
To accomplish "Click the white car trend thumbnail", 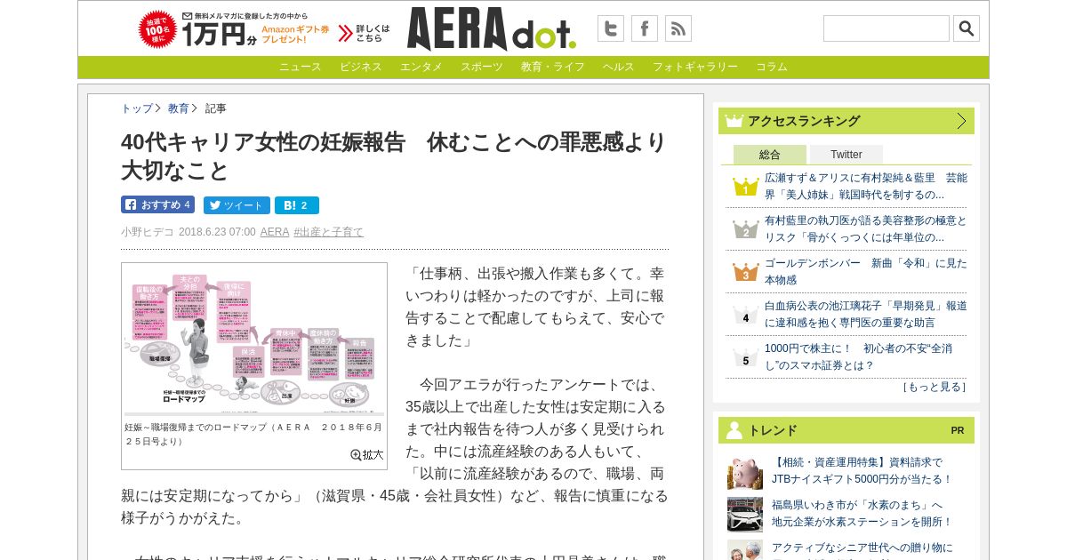I will (745, 515).
